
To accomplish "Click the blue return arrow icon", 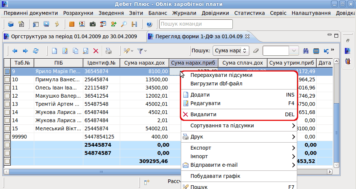I will tap(326, 51).
